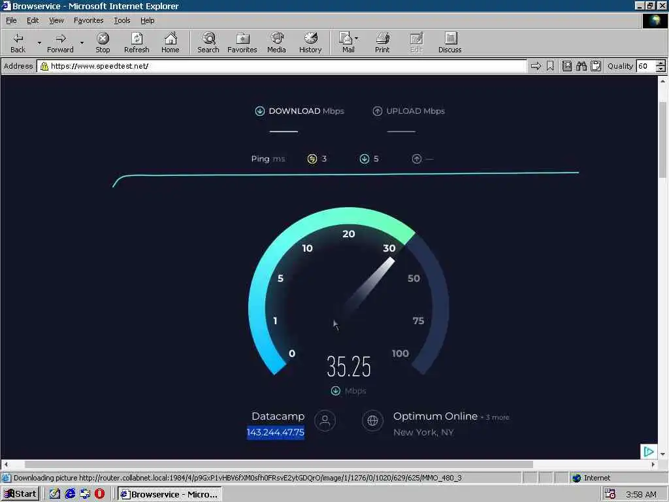This screenshot has height=502, width=669.
Task: Click the idle ping latency icon
Action: 312,159
